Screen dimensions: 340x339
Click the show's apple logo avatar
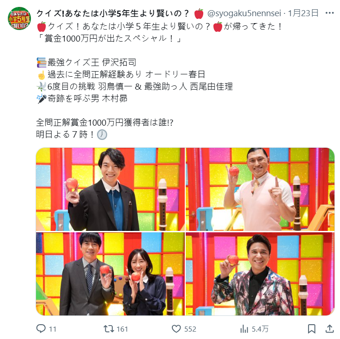point(19,18)
